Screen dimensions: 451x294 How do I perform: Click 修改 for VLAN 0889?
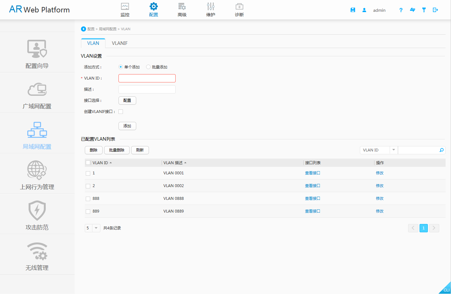[380, 211]
